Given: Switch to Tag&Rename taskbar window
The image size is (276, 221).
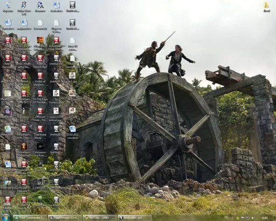Looking at the screenshot, I should point(65,218).
